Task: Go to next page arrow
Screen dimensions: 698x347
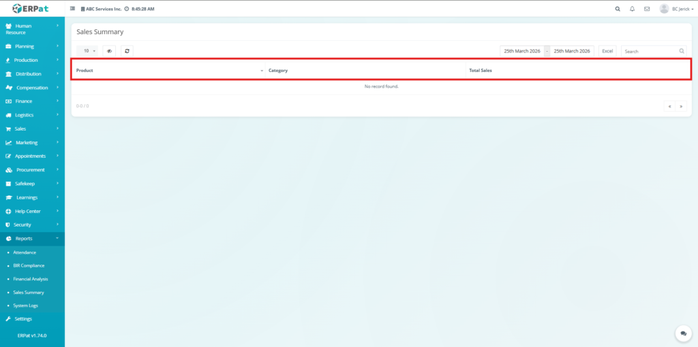Action: pos(680,106)
